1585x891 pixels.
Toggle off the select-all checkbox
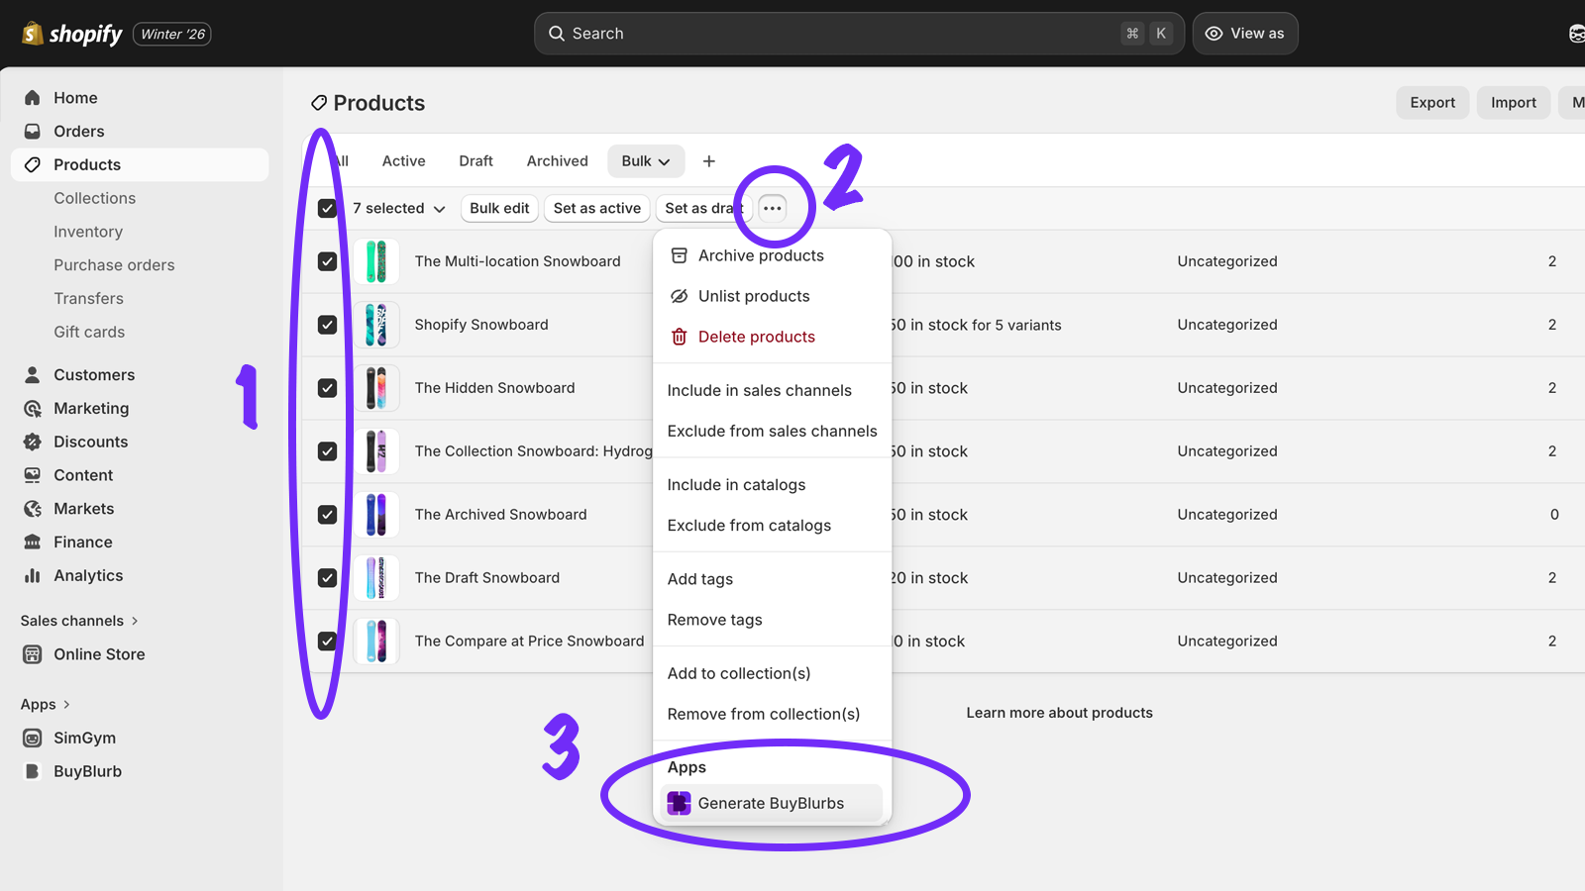(x=326, y=208)
